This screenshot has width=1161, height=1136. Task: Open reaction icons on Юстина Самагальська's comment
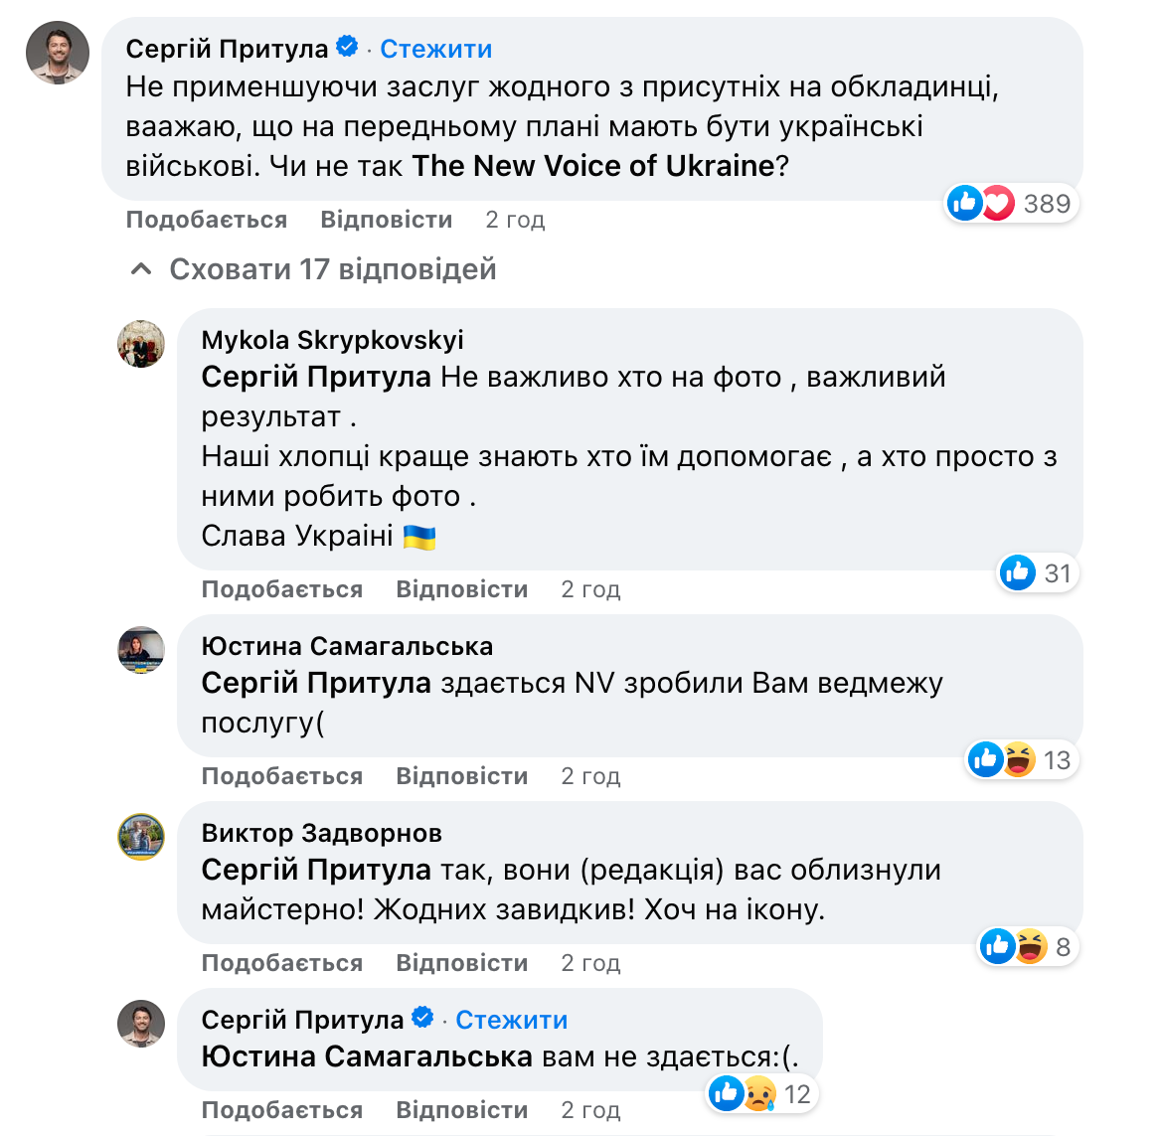(x=1002, y=760)
